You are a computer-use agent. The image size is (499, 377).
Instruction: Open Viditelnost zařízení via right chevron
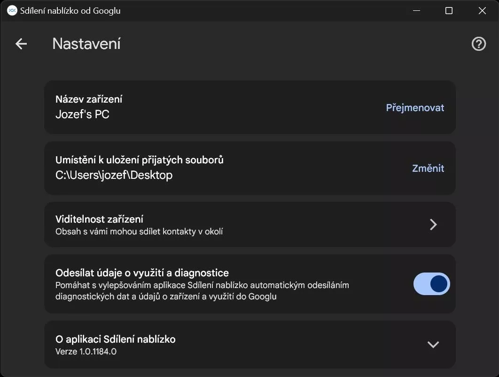[433, 225]
